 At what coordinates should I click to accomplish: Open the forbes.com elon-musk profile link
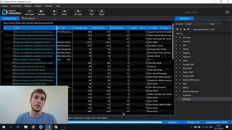tap(34, 63)
